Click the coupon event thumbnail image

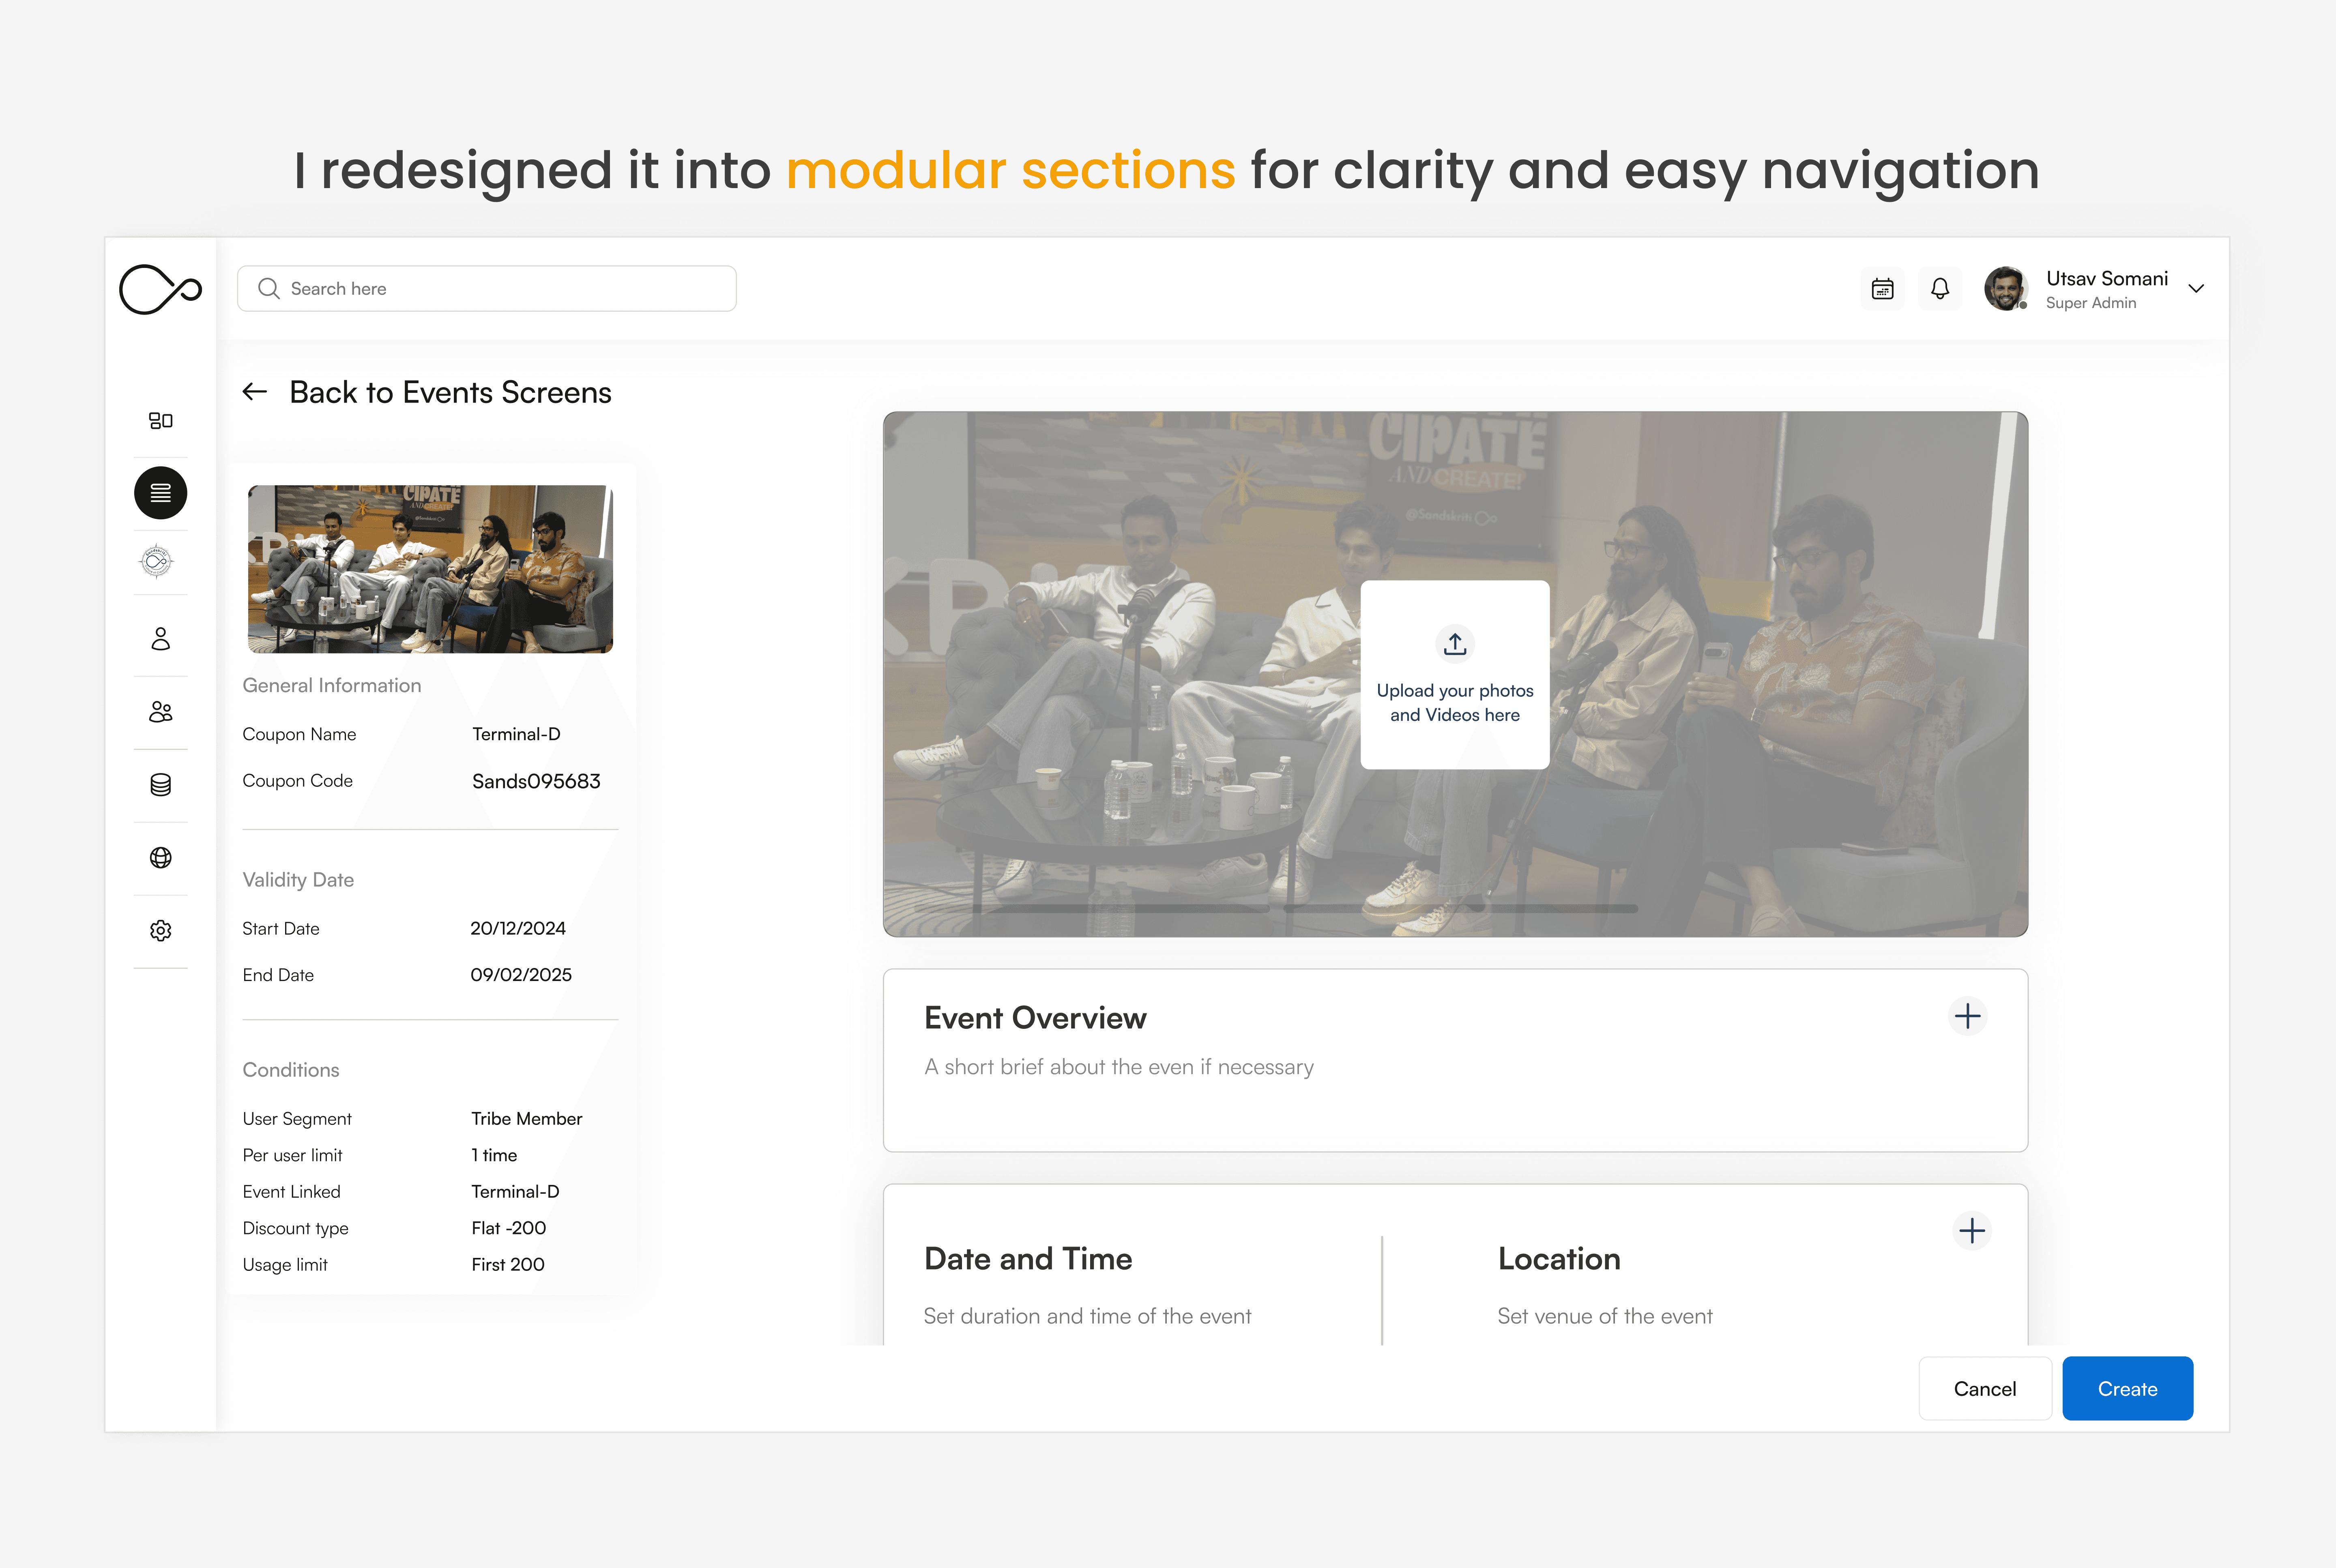click(430, 569)
